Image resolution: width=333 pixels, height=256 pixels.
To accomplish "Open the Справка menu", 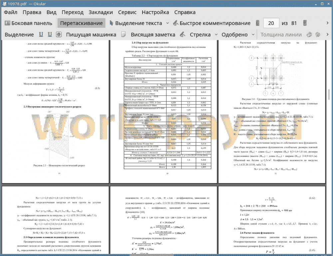I will point(185,12).
